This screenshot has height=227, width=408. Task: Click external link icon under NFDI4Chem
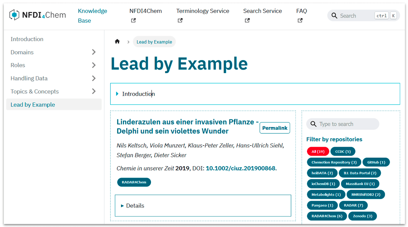pos(133,20)
